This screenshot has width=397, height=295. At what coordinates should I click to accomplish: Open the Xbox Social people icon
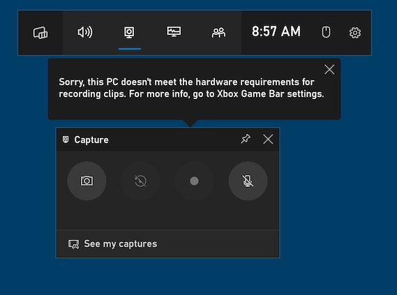(x=218, y=33)
